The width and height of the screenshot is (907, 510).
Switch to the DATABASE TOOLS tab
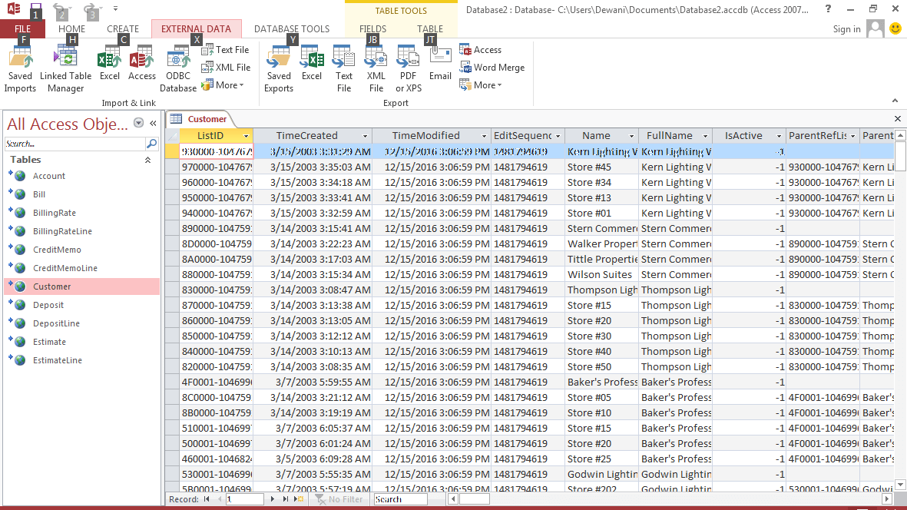pyautogui.click(x=292, y=29)
